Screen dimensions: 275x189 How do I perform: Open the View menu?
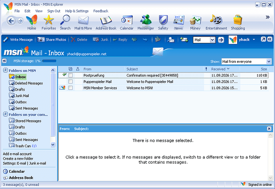click(x=39, y=11)
